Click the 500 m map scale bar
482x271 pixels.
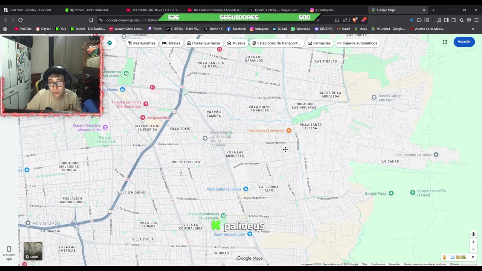coord(464,264)
